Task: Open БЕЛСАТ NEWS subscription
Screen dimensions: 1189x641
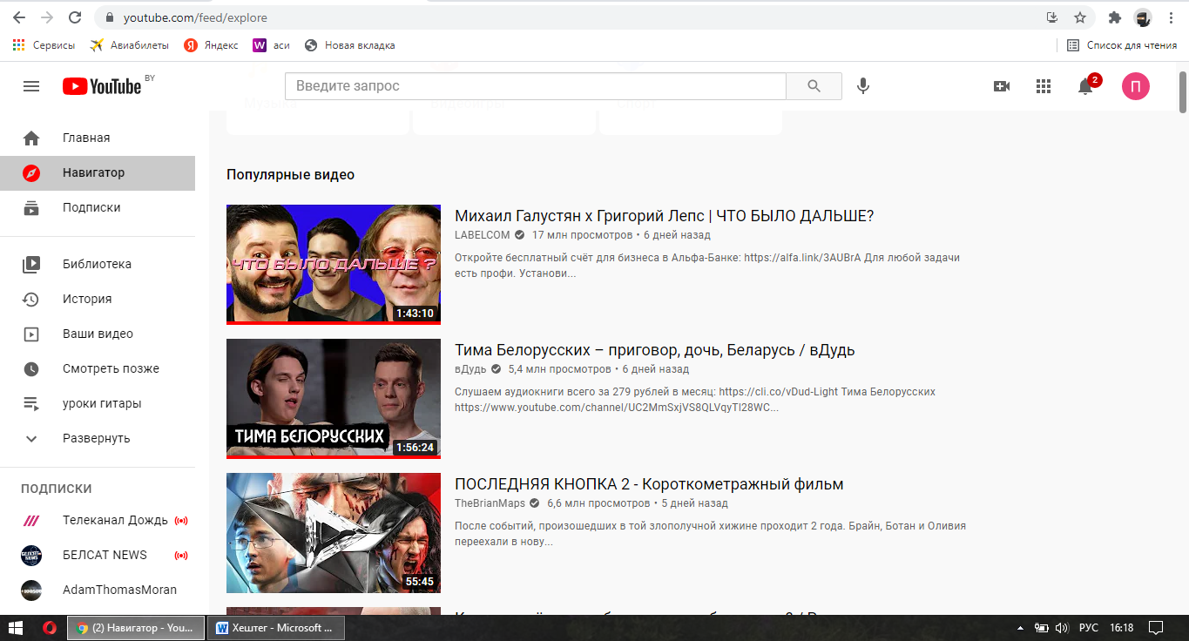Action: pos(98,555)
